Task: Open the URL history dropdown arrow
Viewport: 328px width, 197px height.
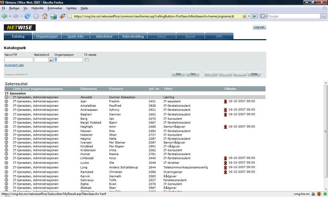Action: pos(249,16)
